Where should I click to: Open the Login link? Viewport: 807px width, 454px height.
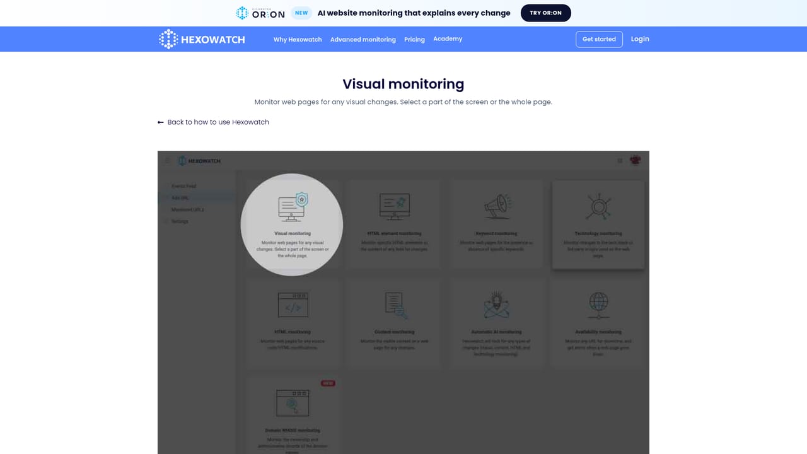640,39
